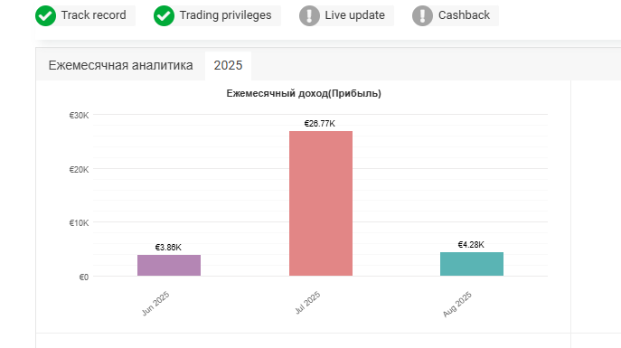Click the grey Live update warning icon
Screen dimensions: 621x348
coord(309,16)
